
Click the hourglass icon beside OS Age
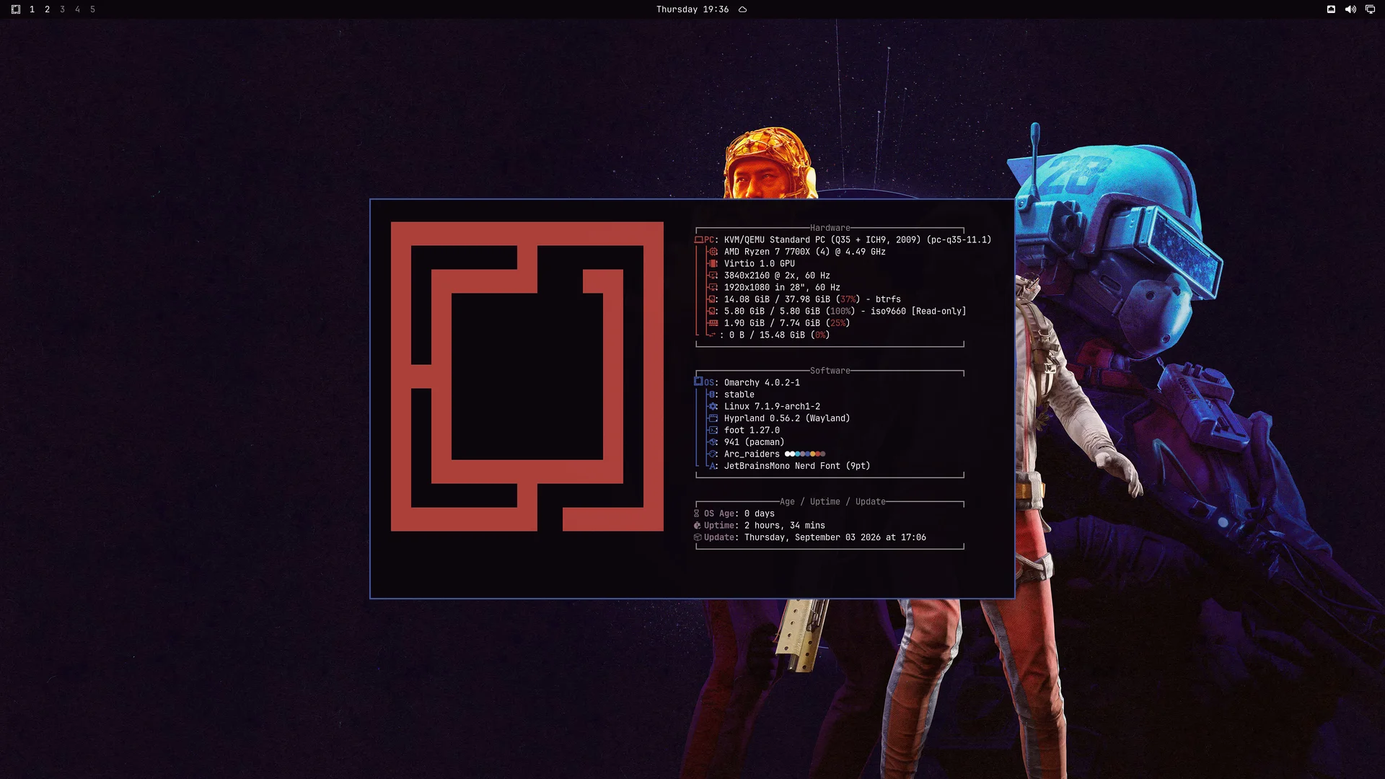point(697,514)
